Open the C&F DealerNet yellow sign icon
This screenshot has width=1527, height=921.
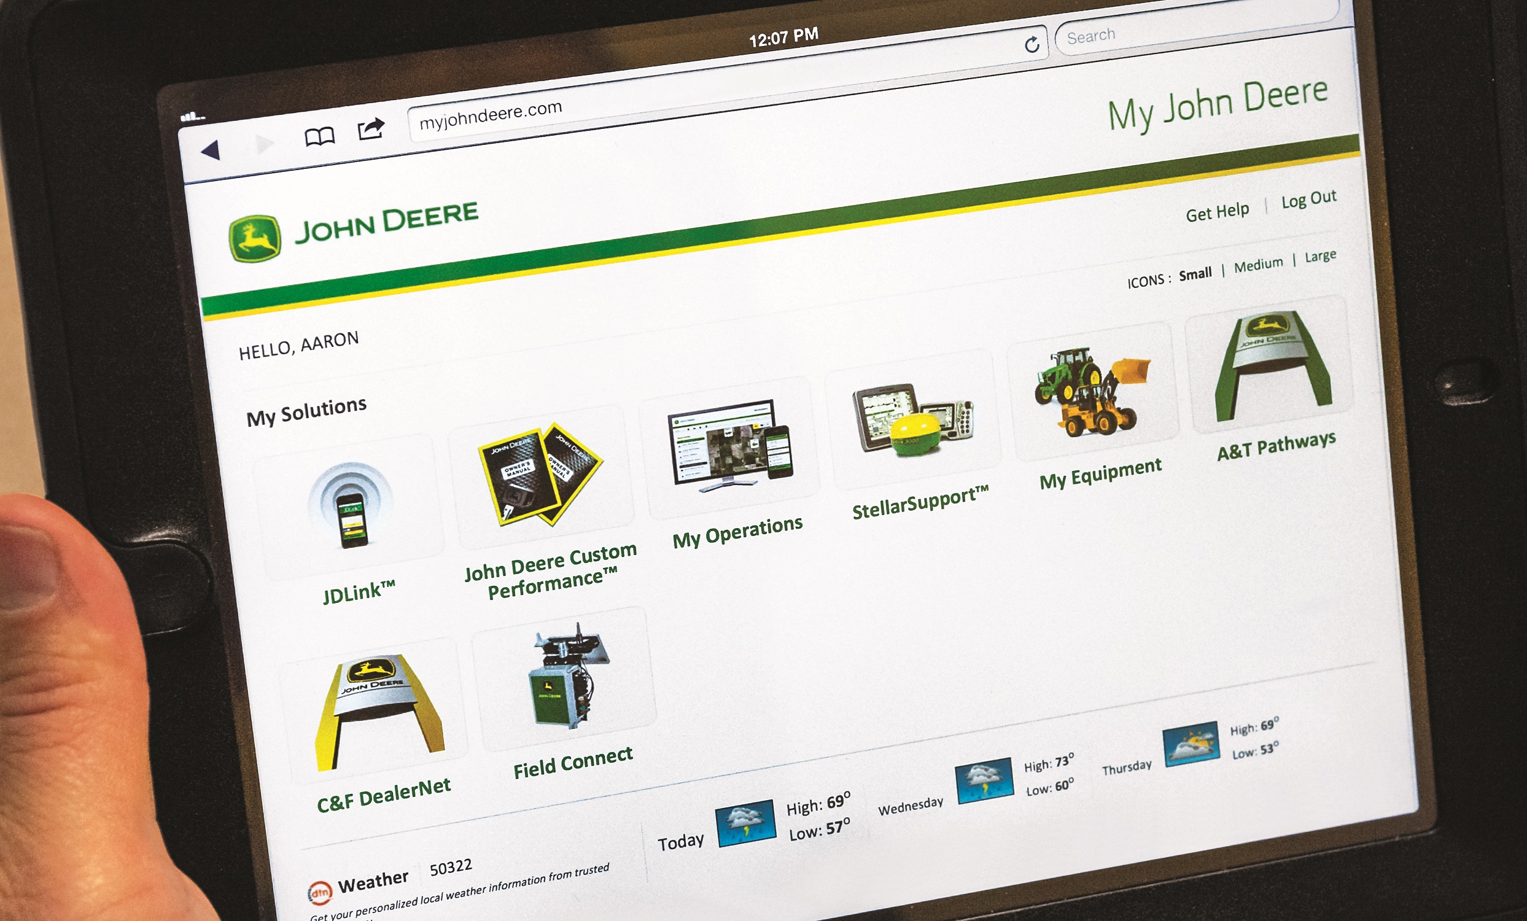(379, 712)
